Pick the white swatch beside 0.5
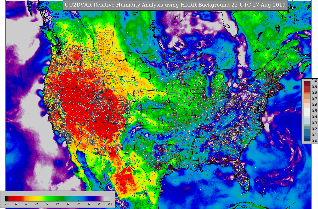This screenshot has width=318, height=209. point(307,111)
